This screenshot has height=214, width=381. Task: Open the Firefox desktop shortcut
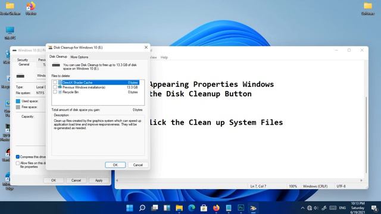point(31,8)
